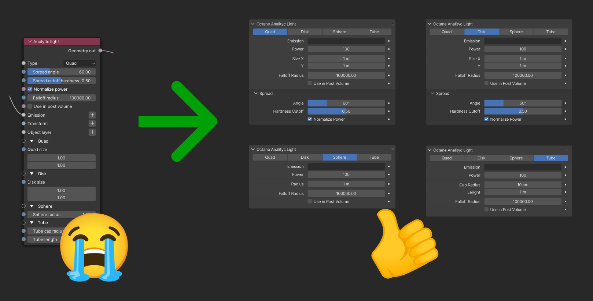Grab the drag grip of the Quad-selected panel

click(392, 24)
